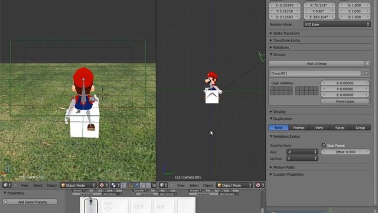Click the plus icon beside Add to Group
The height and width of the screenshot is (213, 378).
pos(367,63)
